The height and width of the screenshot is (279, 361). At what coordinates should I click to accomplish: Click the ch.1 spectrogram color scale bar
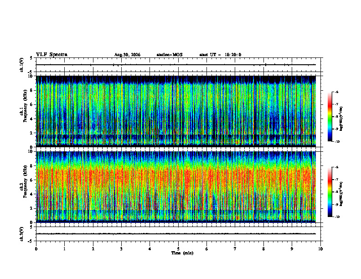(x=330, y=117)
